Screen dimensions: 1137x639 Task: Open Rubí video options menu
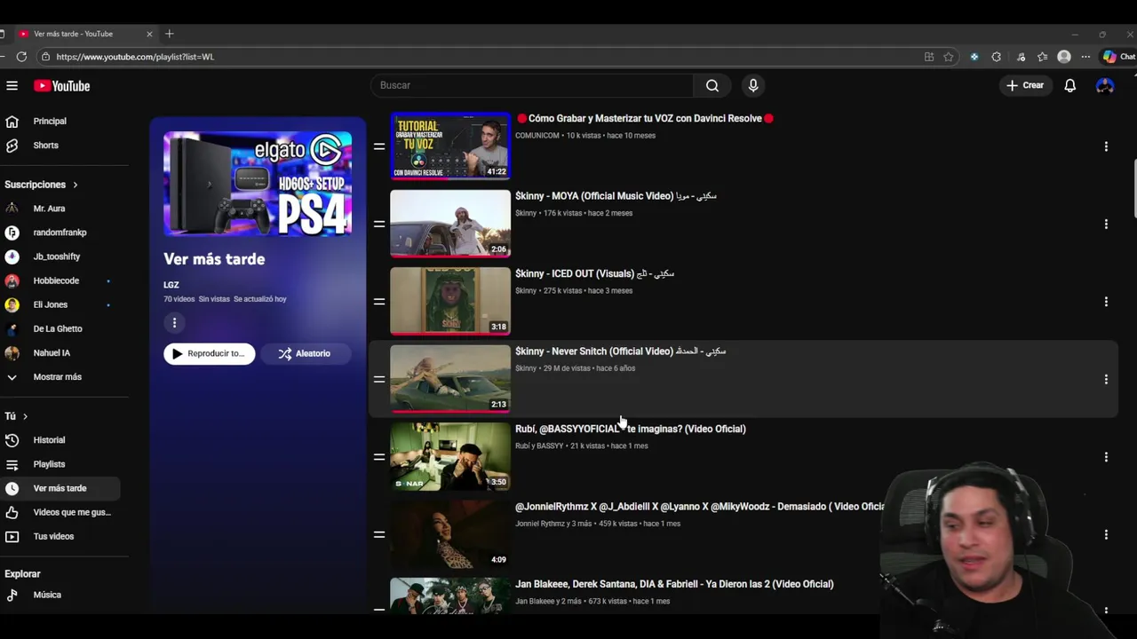tap(1106, 457)
